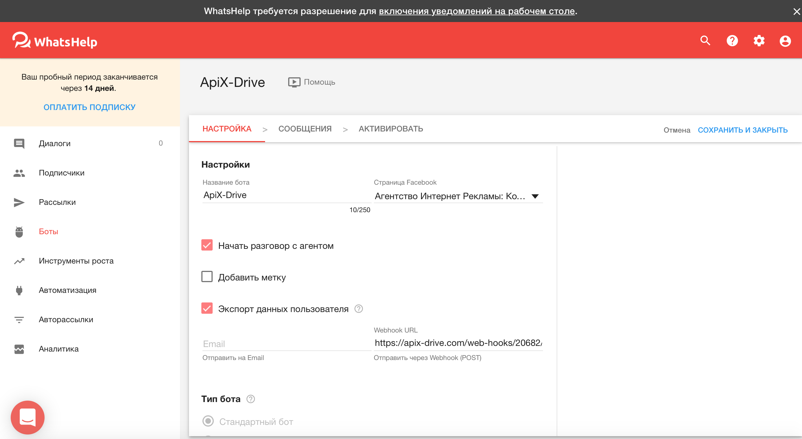Toggle Начать разговор с агентом checkbox

click(x=207, y=245)
